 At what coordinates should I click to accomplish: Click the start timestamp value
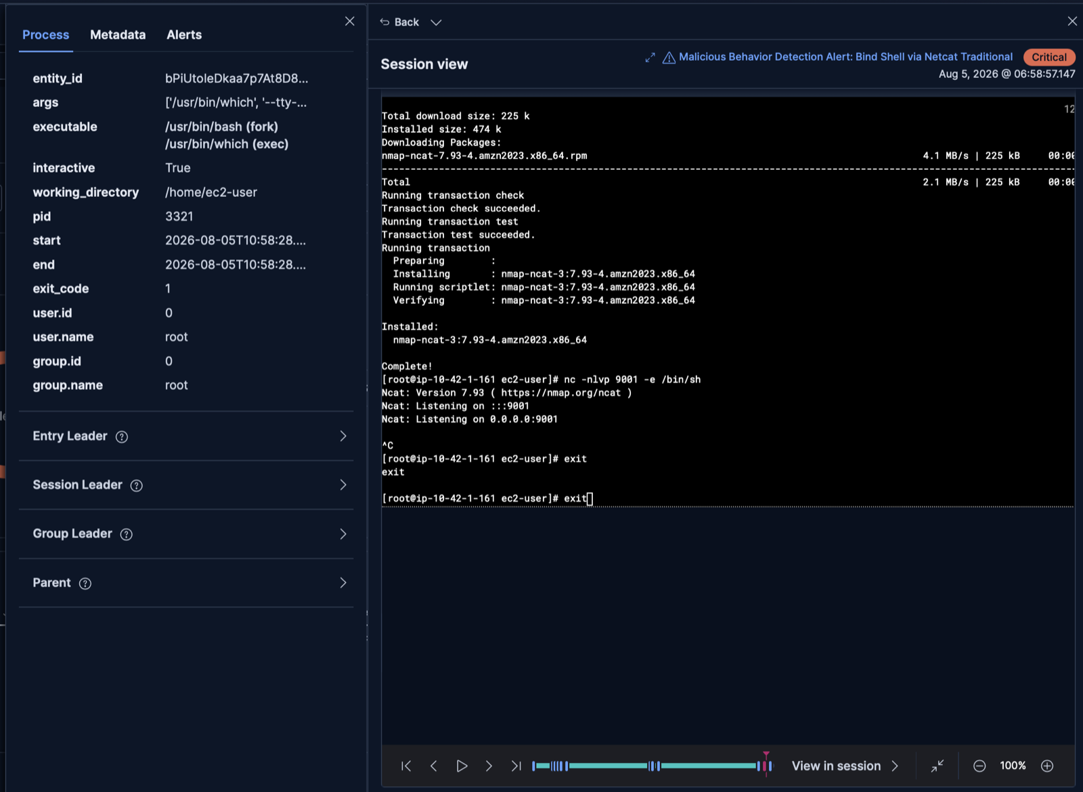pos(236,240)
